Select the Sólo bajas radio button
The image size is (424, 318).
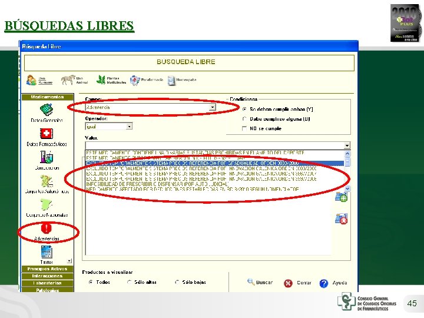point(177,282)
